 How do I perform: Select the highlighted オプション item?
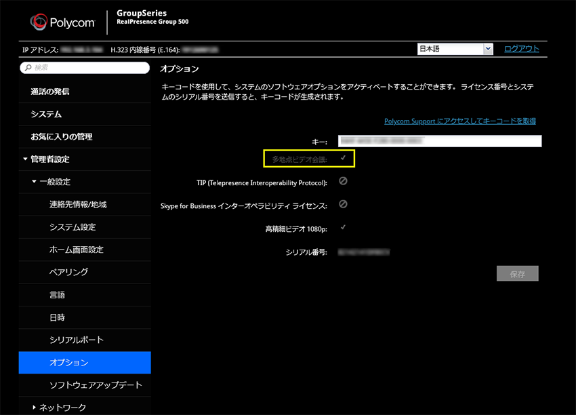click(85, 362)
